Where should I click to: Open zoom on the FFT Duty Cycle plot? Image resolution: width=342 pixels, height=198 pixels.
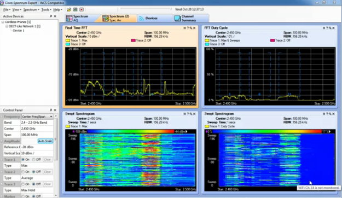pos(330,28)
